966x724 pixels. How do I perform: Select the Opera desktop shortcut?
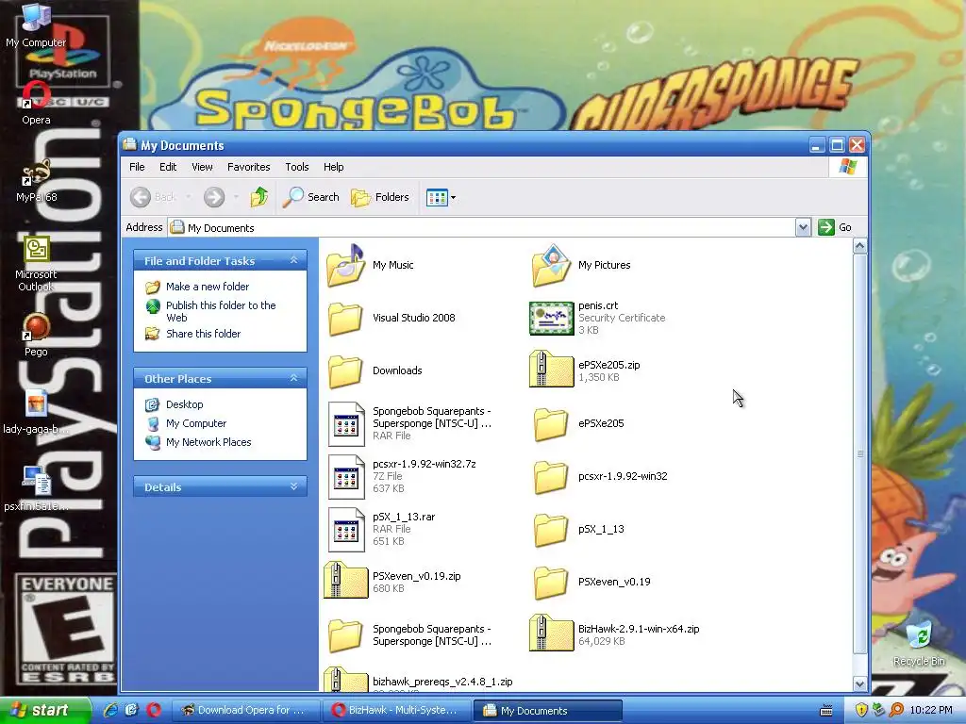coord(36,105)
